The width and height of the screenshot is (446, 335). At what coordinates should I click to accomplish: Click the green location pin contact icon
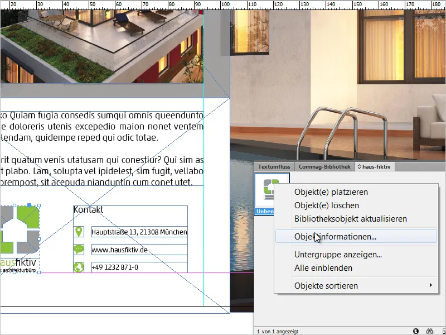(x=79, y=232)
